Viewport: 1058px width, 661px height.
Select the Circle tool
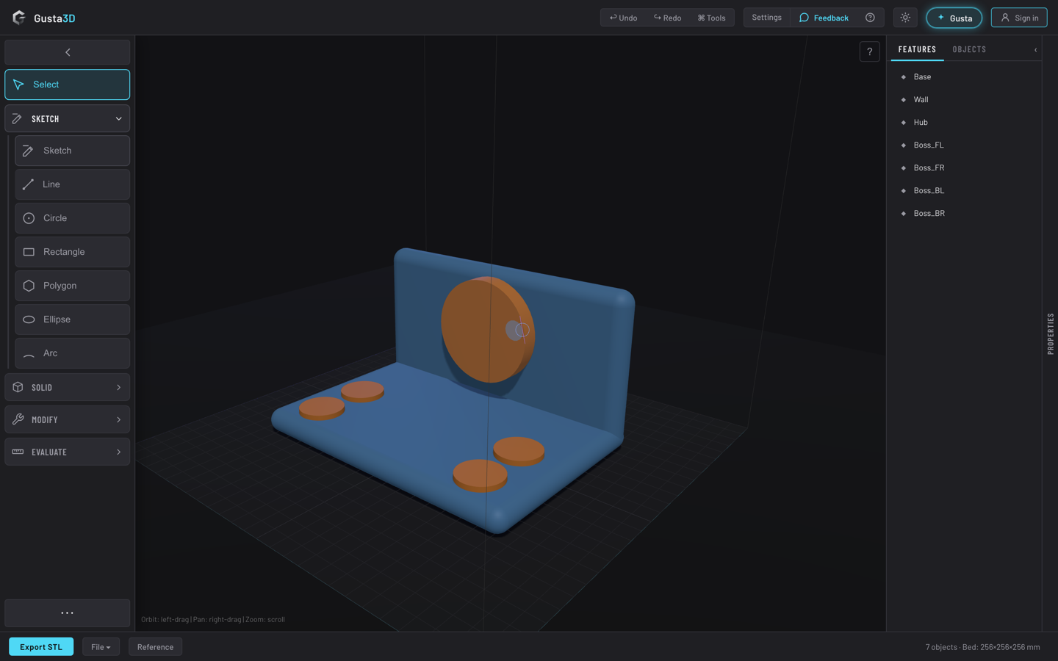click(72, 218)
